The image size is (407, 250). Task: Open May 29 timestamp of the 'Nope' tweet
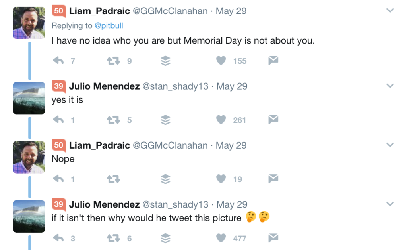tap(231, 145)
